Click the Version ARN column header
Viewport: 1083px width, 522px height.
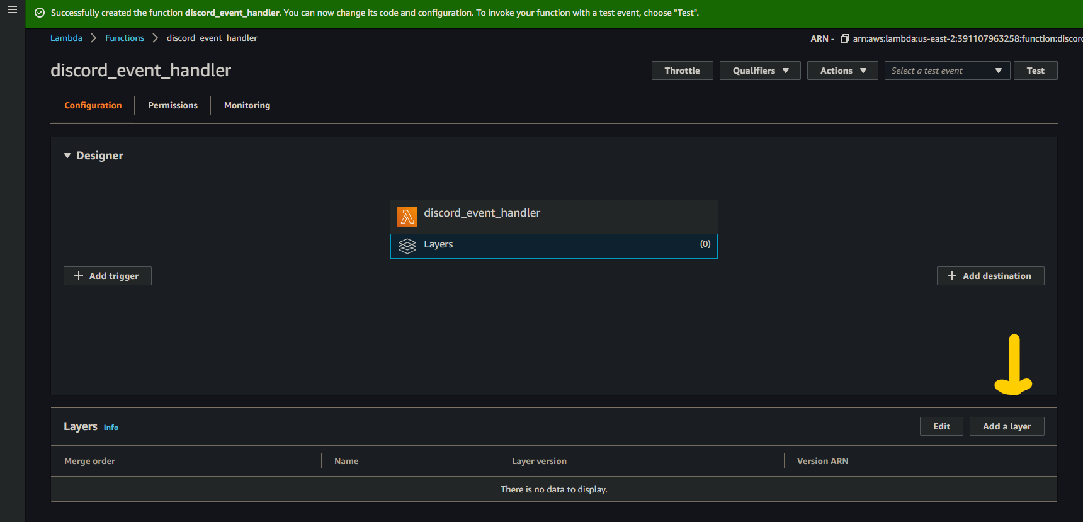point(822,461)
